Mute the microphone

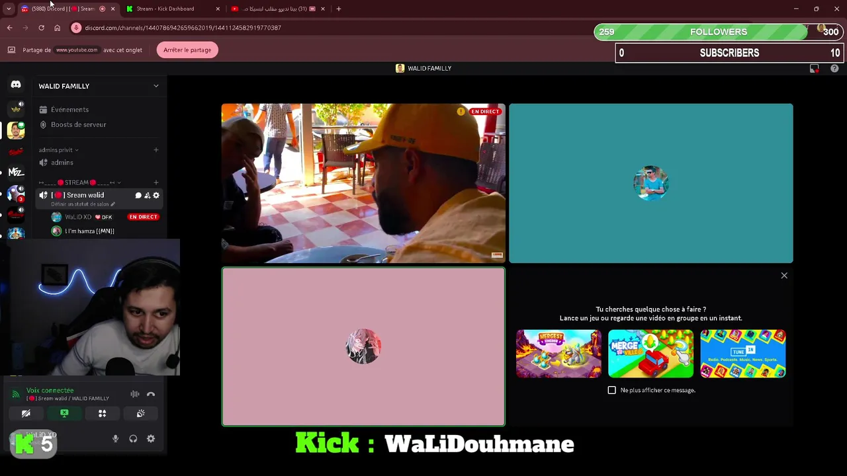point(115,439)
